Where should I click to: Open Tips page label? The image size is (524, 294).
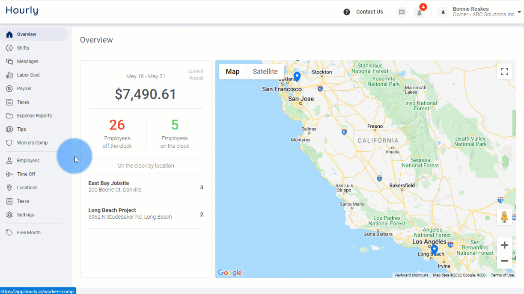[21, 129]
